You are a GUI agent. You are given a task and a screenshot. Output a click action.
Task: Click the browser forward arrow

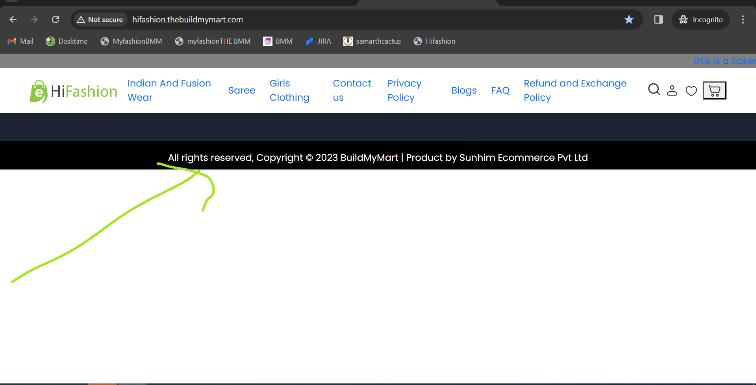[34, 20]
